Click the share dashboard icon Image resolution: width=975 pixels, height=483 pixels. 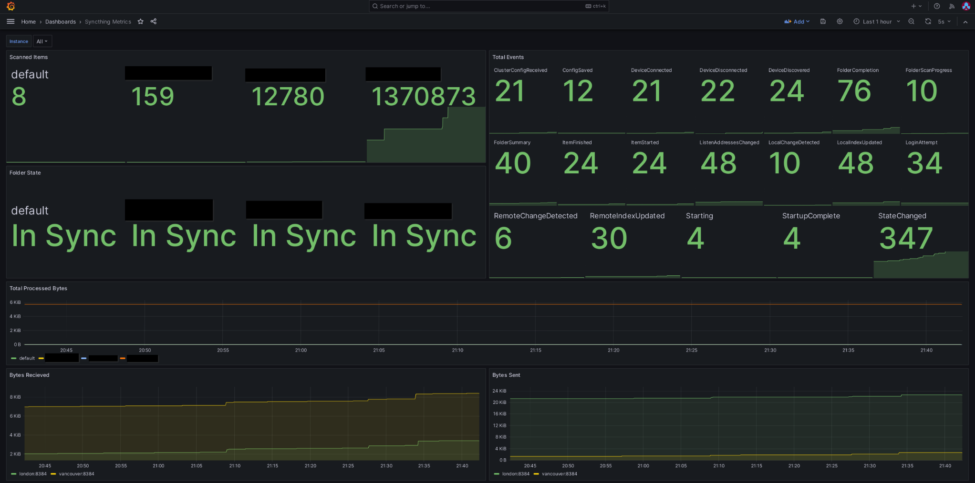154,21
